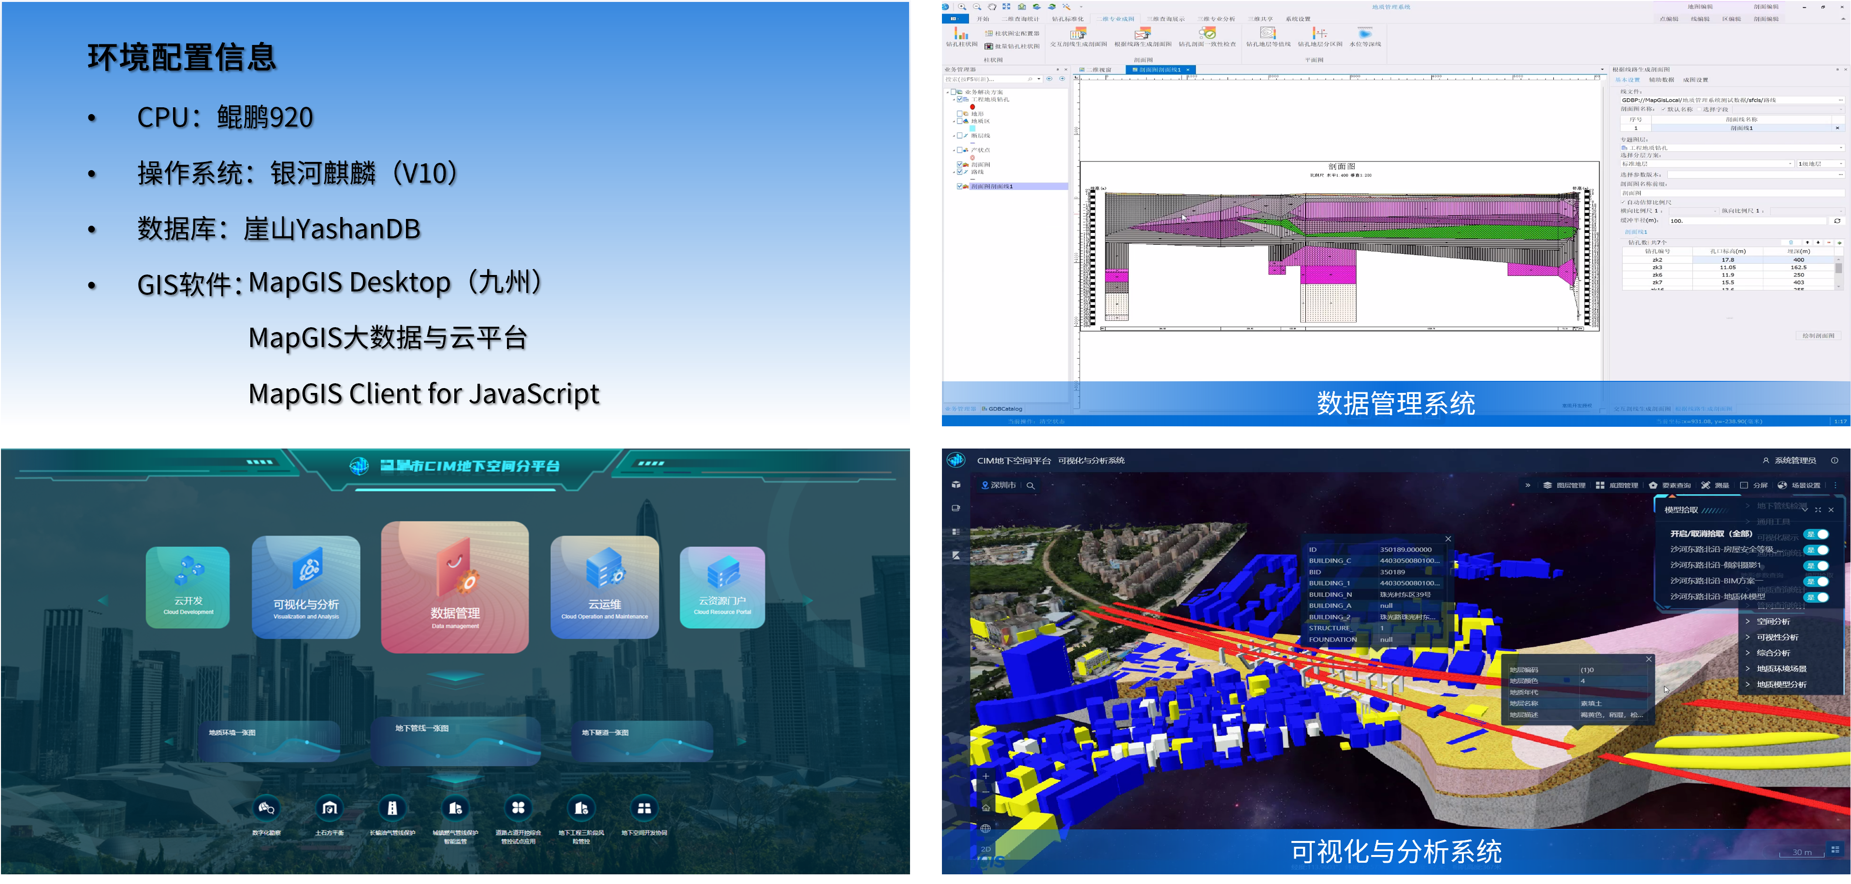Click the 场景设置 toolbar button
The height and width of the screenshot is (884, 1851).
pyautogui.click(x=1798, y=485)
